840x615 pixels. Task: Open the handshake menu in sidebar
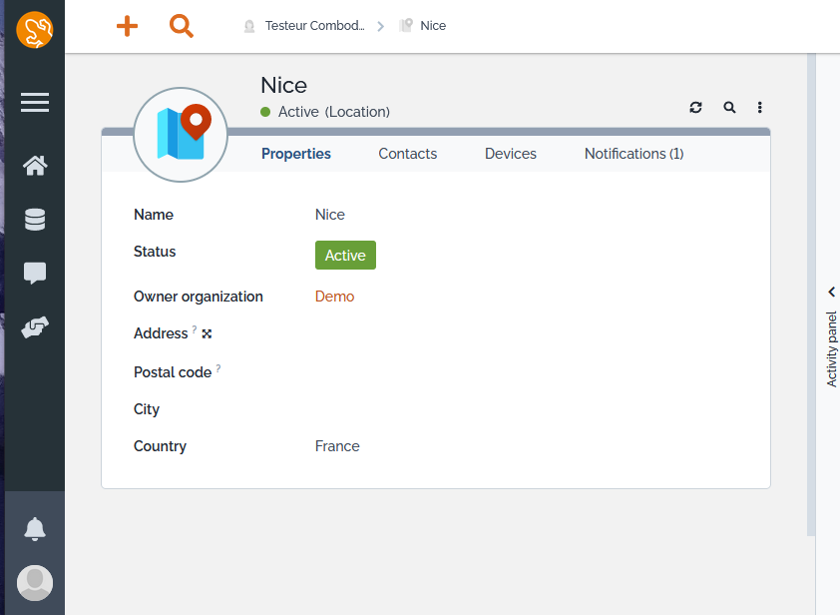tap(35, 327)
